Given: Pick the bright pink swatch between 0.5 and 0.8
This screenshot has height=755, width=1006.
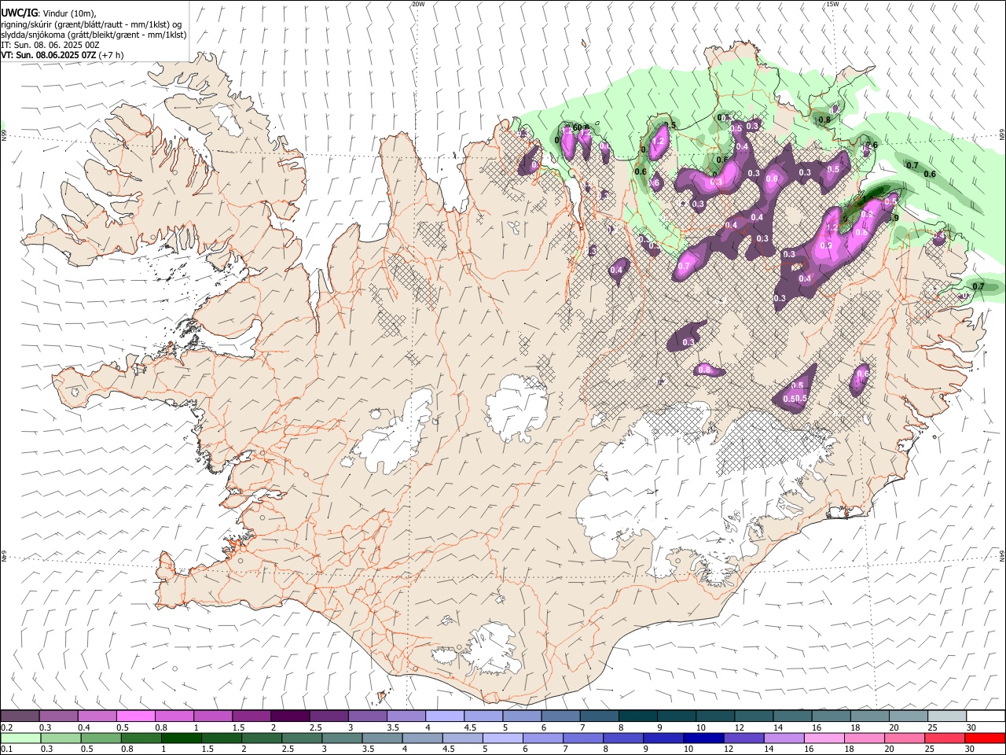Looking at the screenshot, I should tap(136, 716).
